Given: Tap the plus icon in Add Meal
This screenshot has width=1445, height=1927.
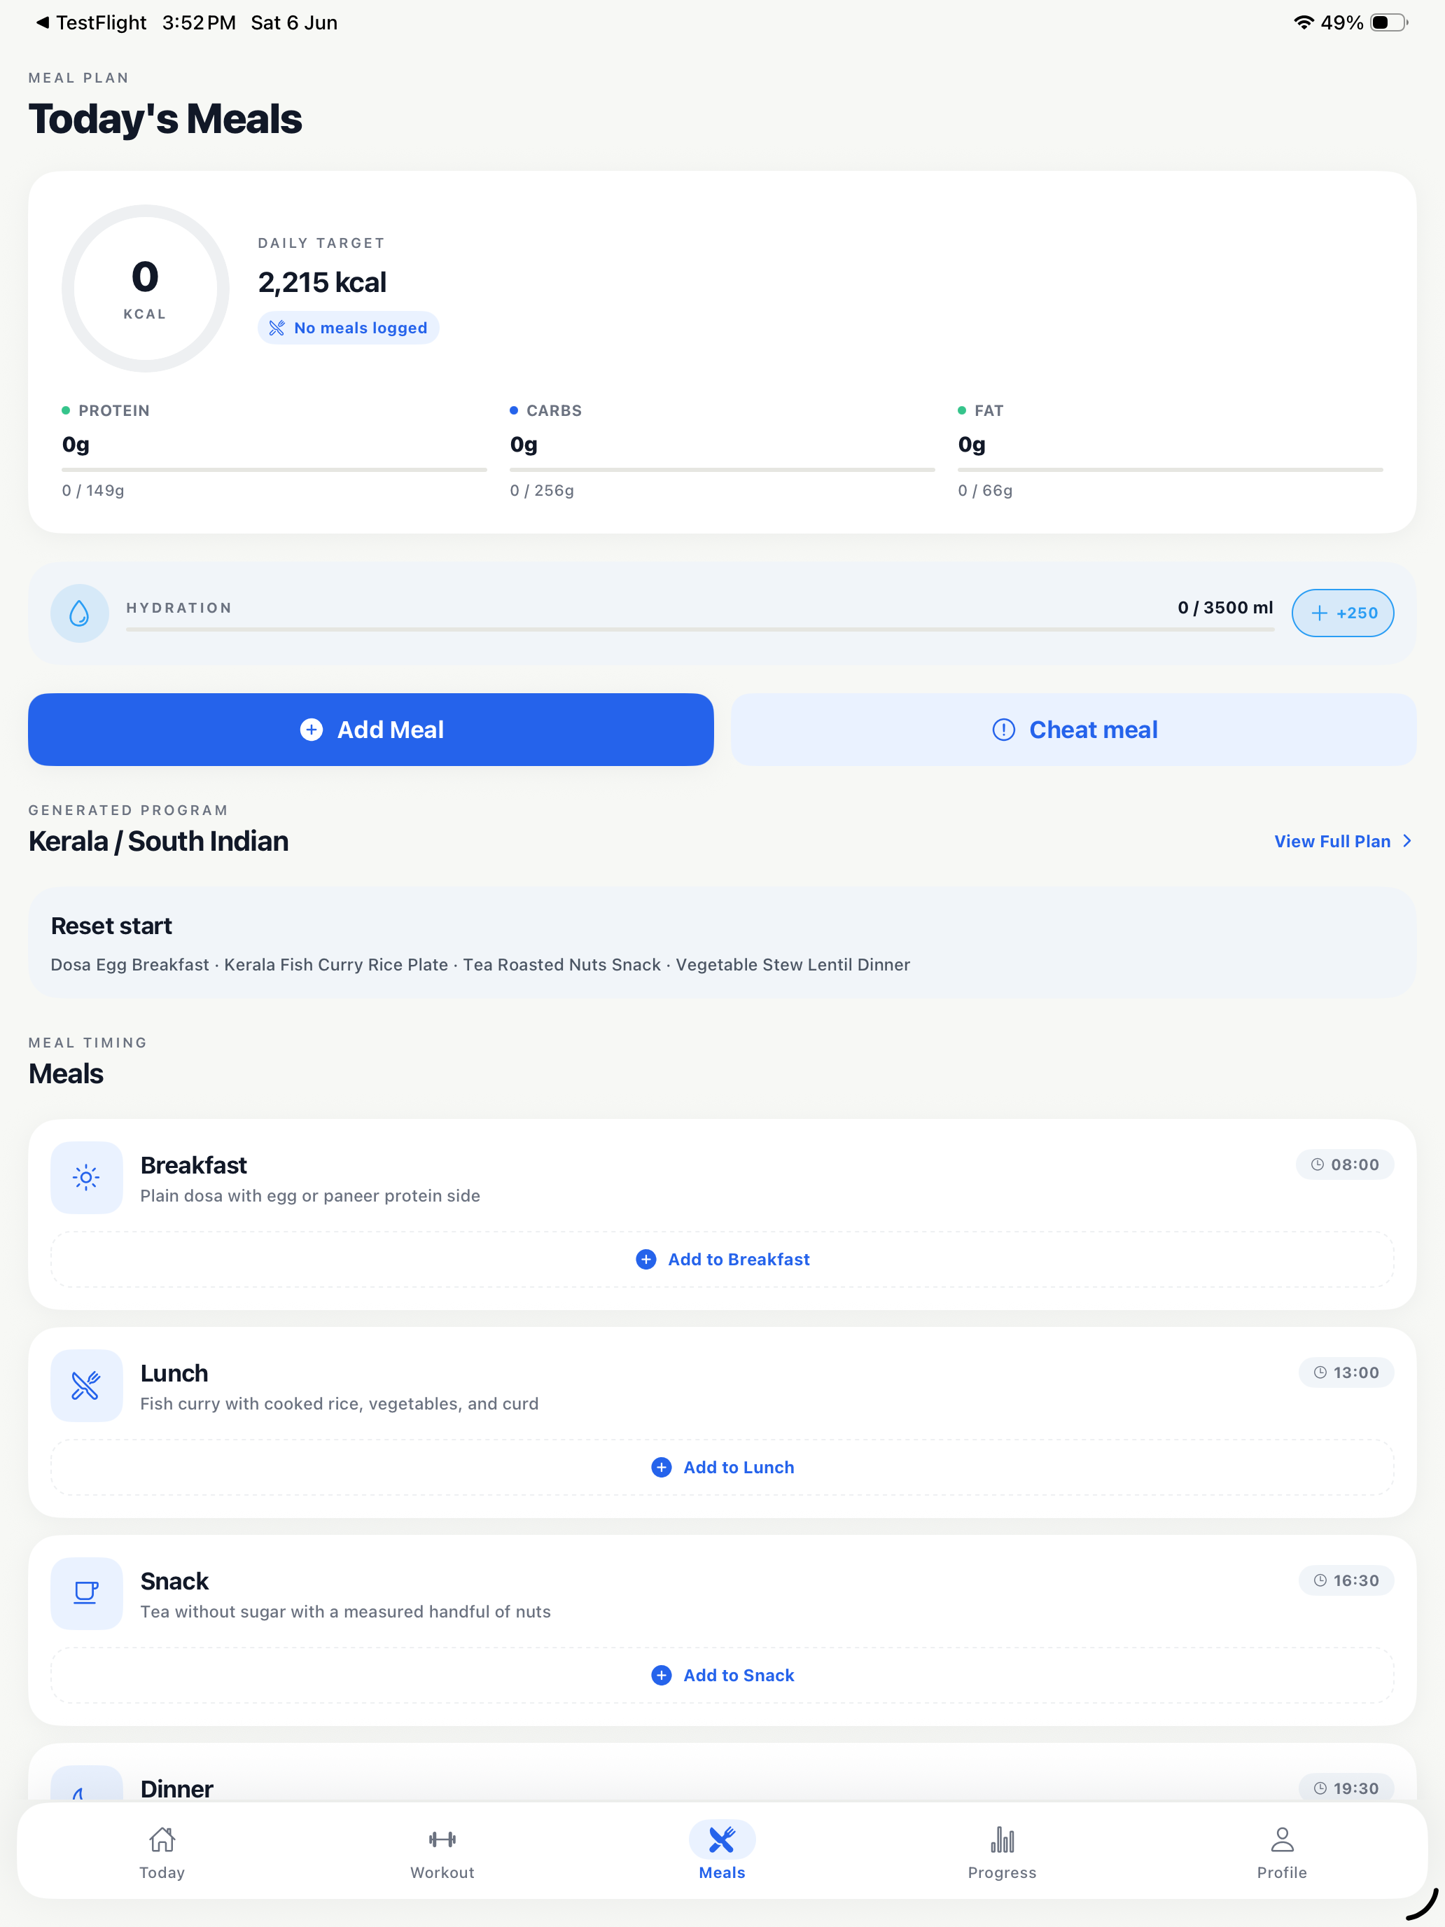Looking at the screenshot, I should [311, 730].
